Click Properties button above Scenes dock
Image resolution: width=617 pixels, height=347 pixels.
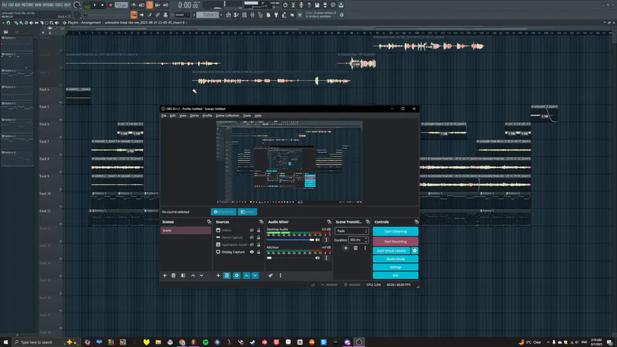click(223, 212)
